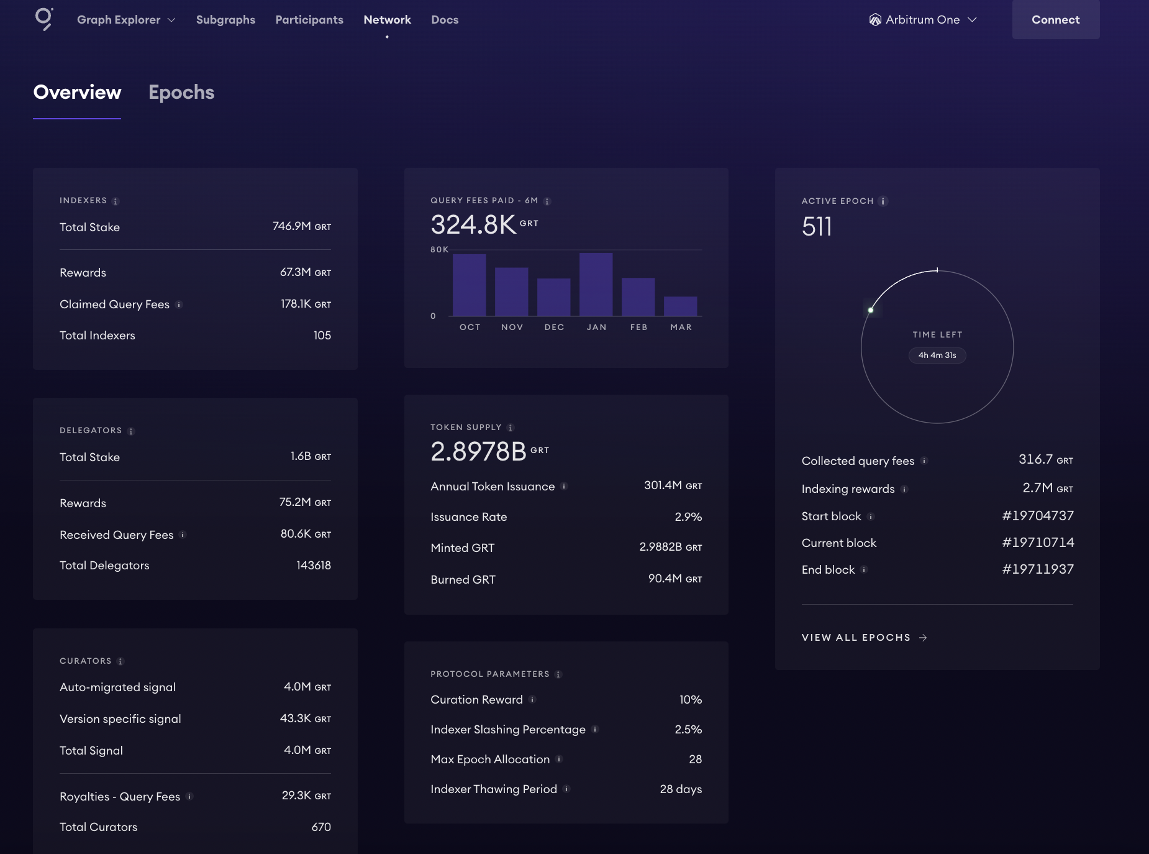Click The Graph logo icon
Screen dimensions: 1149x854
point(44,19)
